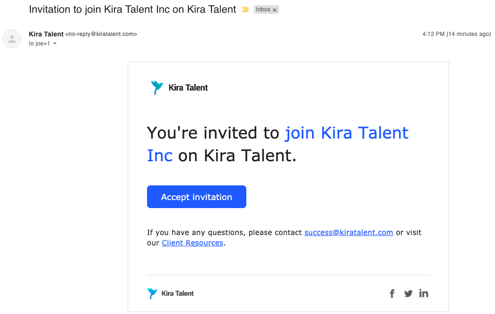The height and width of the screenshot is (314, 495).
Task: Expand recipient details arrow next to joe+1
Action: tap(55, 44)
